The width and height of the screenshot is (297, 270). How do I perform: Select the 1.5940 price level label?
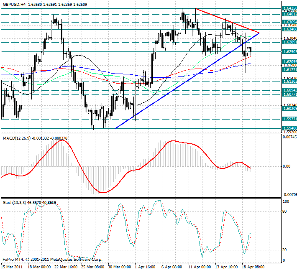click(x=289, y=128)
